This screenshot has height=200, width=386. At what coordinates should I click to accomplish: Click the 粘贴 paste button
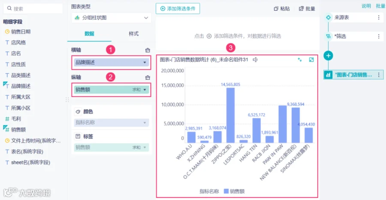point(282,9)
